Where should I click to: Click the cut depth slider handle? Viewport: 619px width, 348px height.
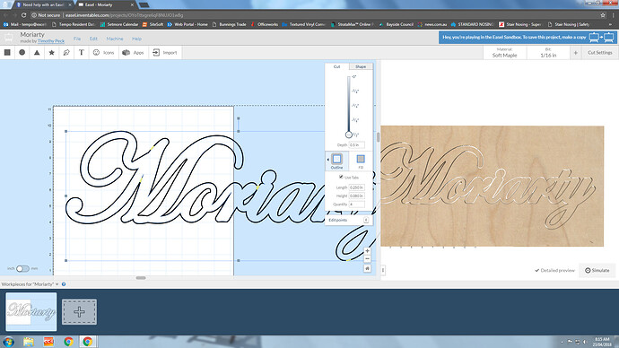click(349, 135)
